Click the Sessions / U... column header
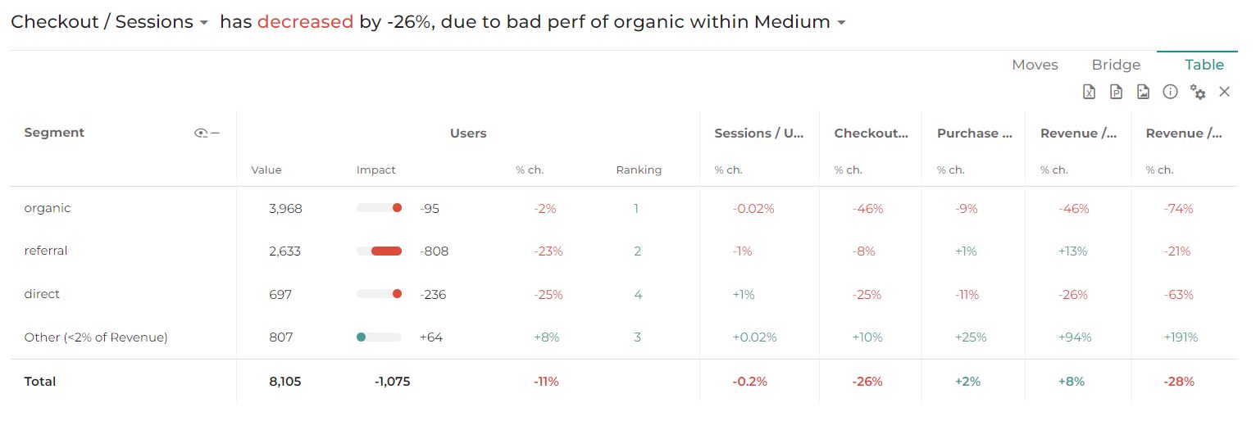The width and height of the screenshot is (1256, 448). [x=758, y=133]
